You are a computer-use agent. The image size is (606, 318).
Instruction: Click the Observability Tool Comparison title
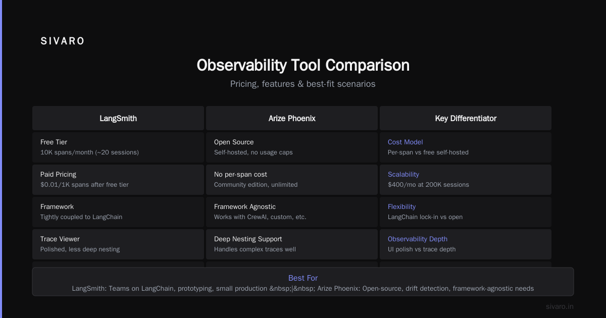tap(303, 66)
